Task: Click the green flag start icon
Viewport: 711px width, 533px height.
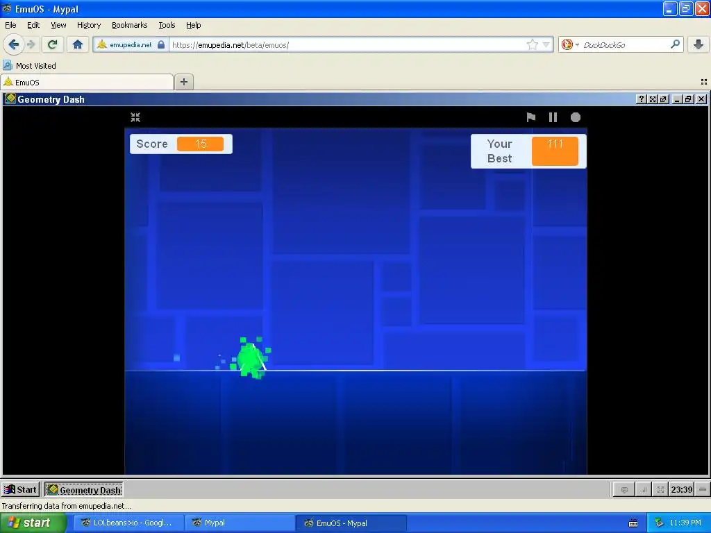Action: (531, 117)
